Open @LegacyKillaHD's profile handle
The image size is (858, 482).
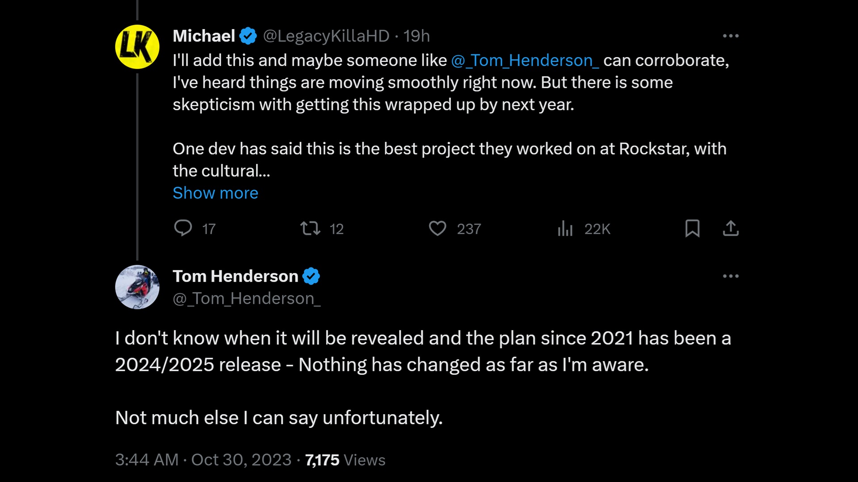pos(326,36)
